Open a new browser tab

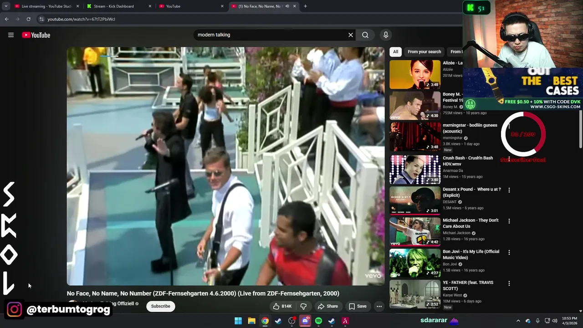click(305, 6)
